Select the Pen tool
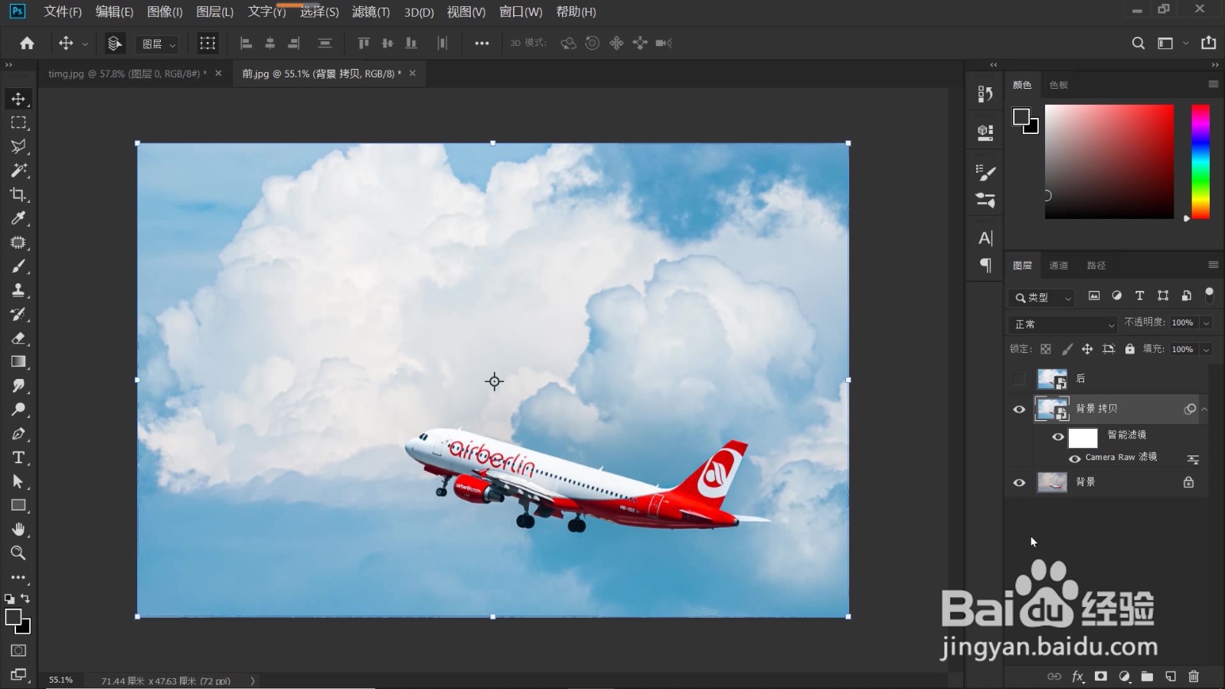Screen dimensions: 1225x689 [x=18, y=434]
